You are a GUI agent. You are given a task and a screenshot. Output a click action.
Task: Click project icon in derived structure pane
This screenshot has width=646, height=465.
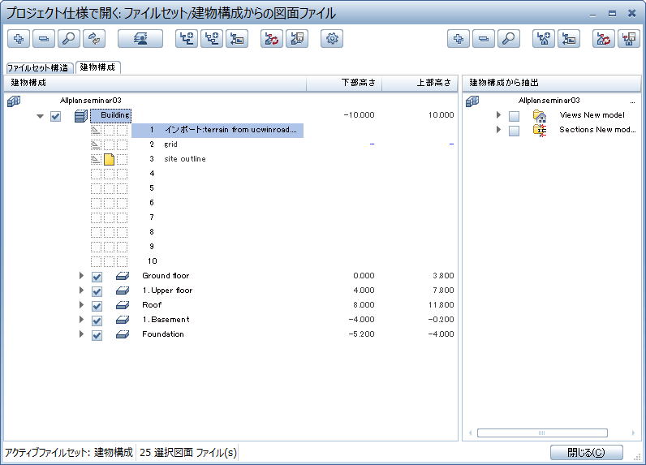tap(472, 101)
